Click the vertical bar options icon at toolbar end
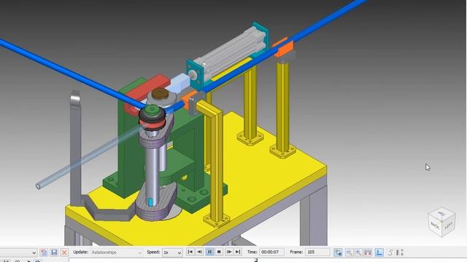Screen dimensions: 467x262 [x=400, y=253]
